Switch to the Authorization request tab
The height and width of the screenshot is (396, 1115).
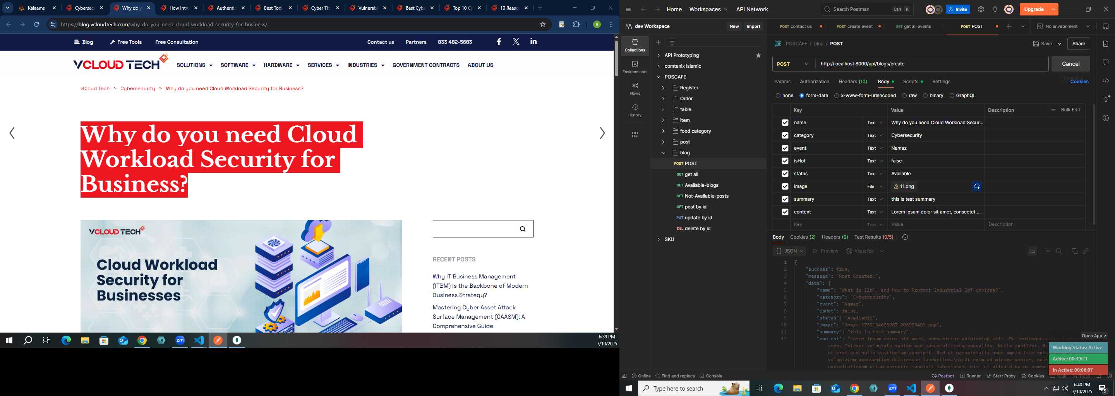(814, 82)
